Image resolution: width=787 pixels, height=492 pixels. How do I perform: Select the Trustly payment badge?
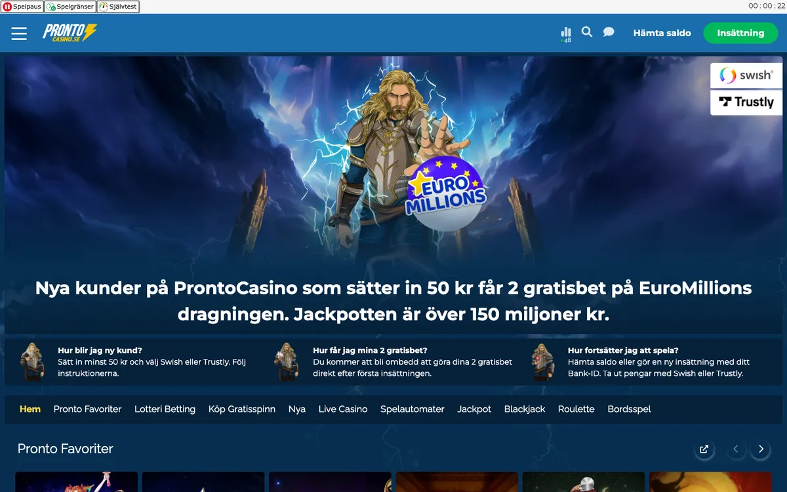pyautogui.click(x=746, y=102)
